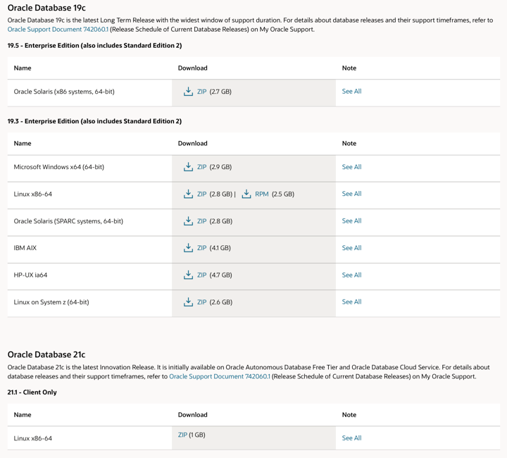Click download icon for HP-UX ia64 ZIP
The height and width of the screenshot is (458, 507).
[x=188, y=275]
